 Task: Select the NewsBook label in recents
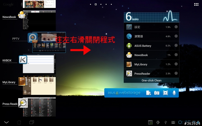9,17
